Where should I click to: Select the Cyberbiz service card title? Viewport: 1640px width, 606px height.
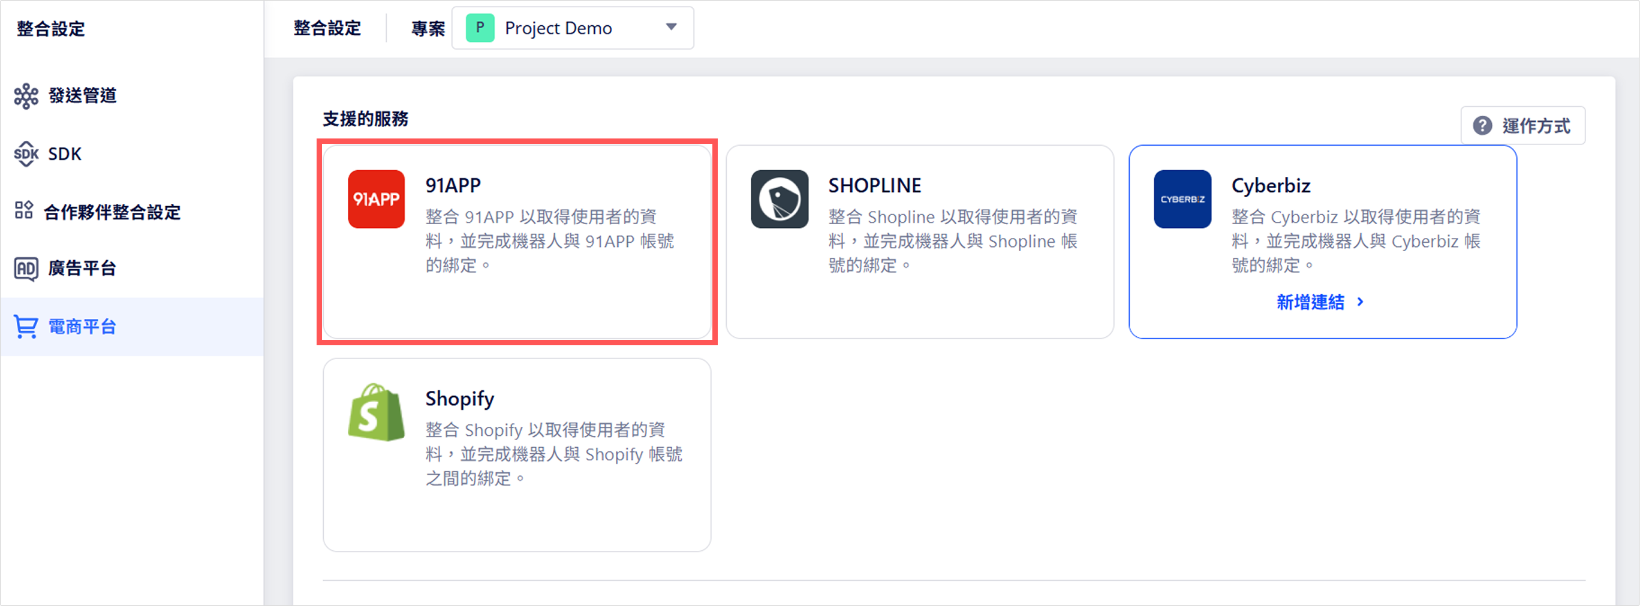1271,185
